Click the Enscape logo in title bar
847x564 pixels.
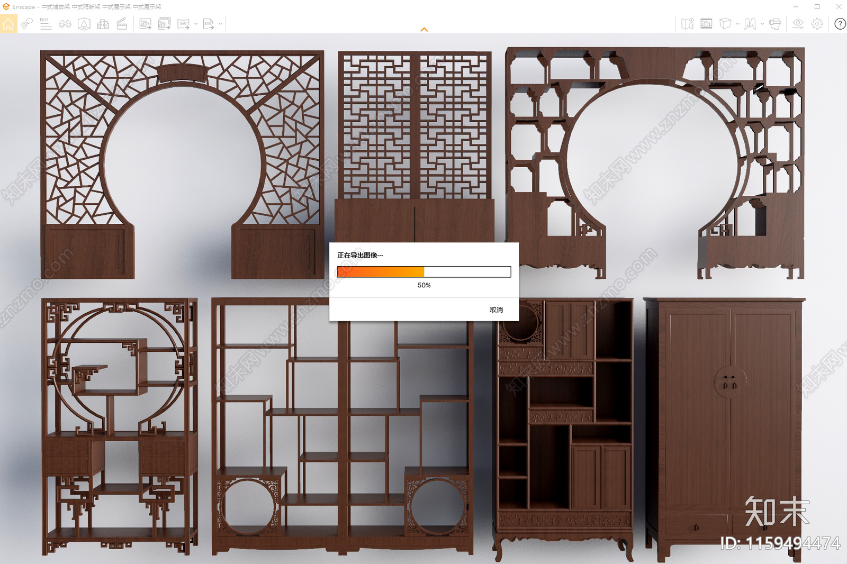point(6,7)
